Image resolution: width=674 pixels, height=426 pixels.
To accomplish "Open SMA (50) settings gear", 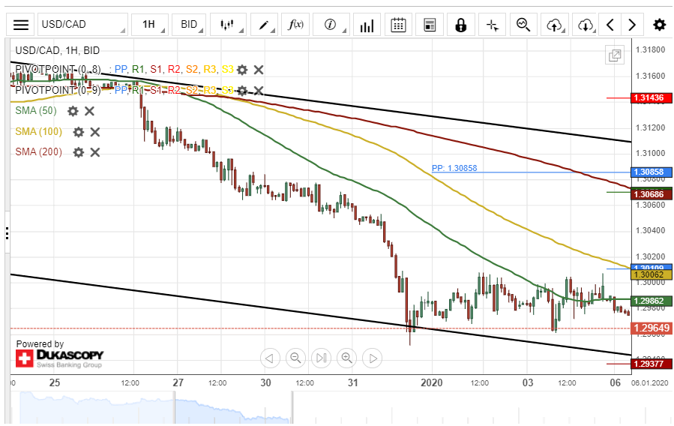I will point(73,111).
